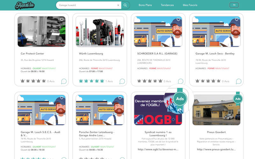Favorite Car Protect Center with the heart
255x159 pixels.
pyautogui.click(x=62, y=20)
